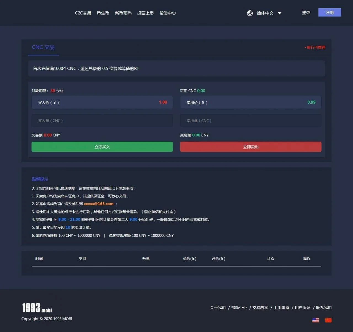Open 交易费率 footer link

(x=260, y=308)
